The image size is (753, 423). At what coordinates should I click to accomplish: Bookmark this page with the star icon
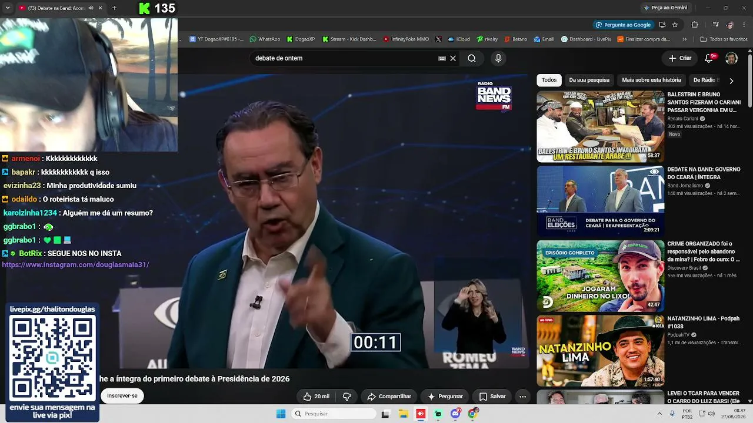[675, 25]
